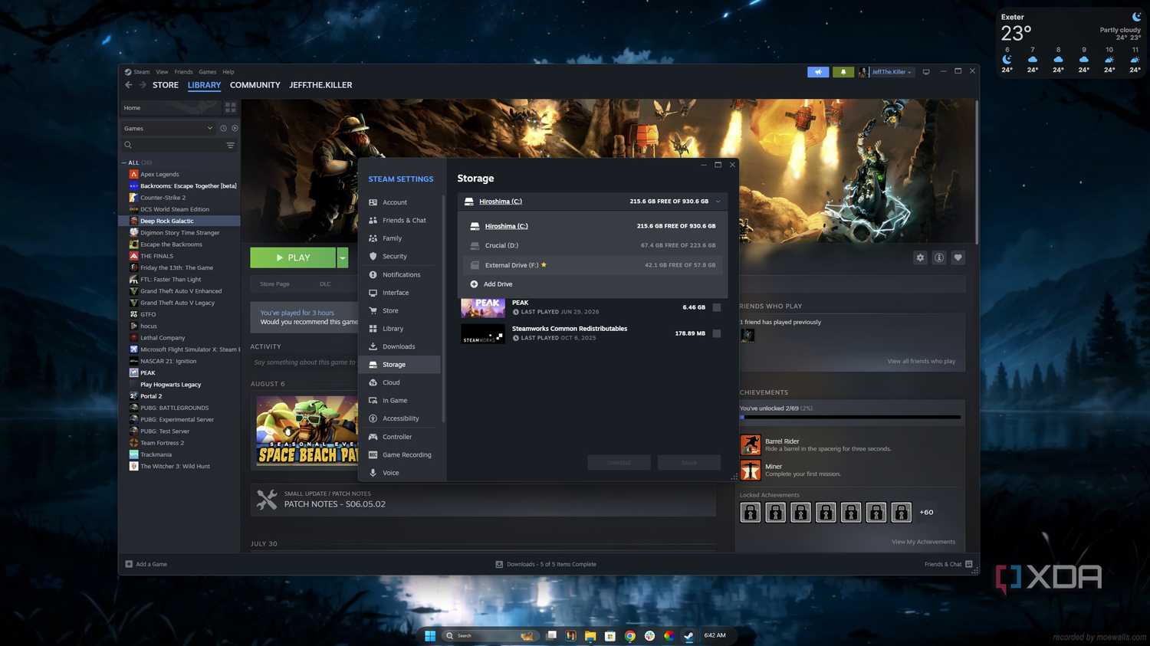Open Downloads status at bottom bar
The height and width of the screenshot is (646, 1150).
[x=546, y=564]
